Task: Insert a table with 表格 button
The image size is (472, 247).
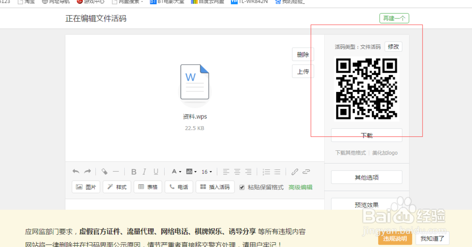Action: (148, 187)
